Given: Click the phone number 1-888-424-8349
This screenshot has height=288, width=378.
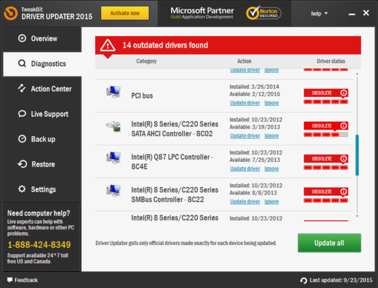Looking at the screenshot, I should click(39, 244).
